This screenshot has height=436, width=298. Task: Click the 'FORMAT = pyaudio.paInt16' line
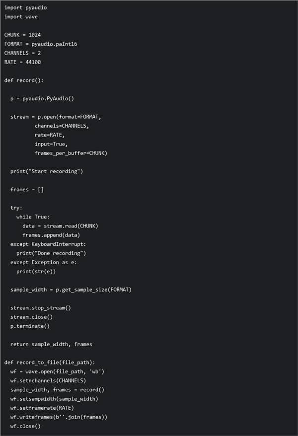(40, 44)
